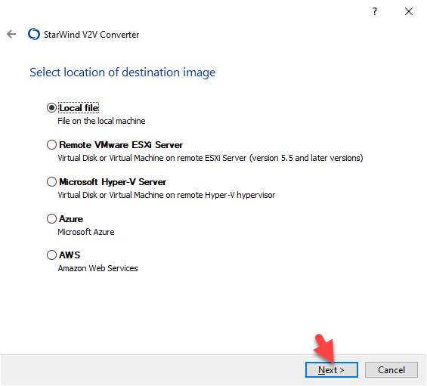Click 'File on the local machine' description
427x386 pixels.
101,121
